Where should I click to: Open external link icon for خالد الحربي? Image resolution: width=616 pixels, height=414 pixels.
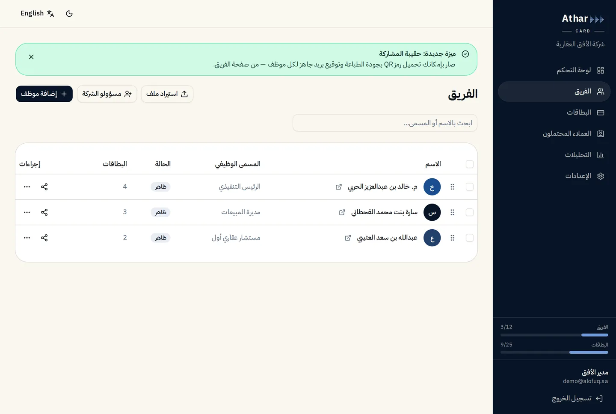339,187
